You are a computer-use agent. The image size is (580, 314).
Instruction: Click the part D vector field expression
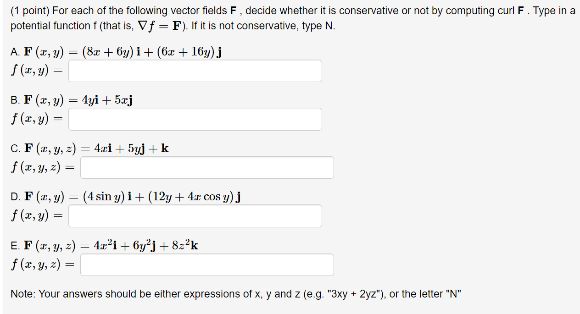[x=126, y=196]
